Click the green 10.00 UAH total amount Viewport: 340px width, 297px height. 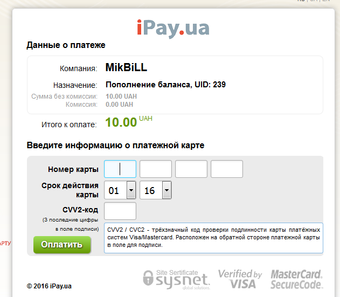click(129, 122)
